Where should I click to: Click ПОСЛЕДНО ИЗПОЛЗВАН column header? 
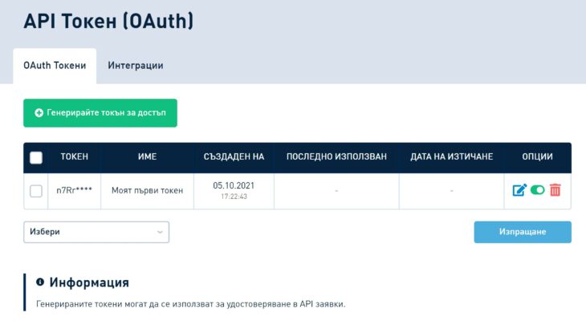coord(336,156)
